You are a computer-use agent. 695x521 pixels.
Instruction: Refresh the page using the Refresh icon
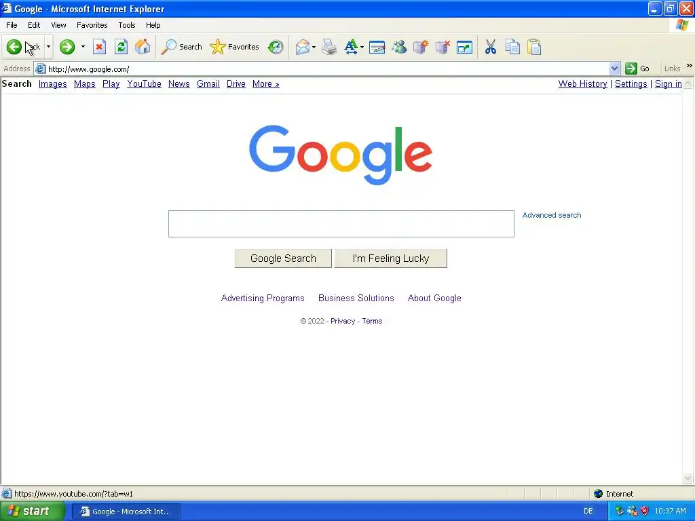[121, 47]
